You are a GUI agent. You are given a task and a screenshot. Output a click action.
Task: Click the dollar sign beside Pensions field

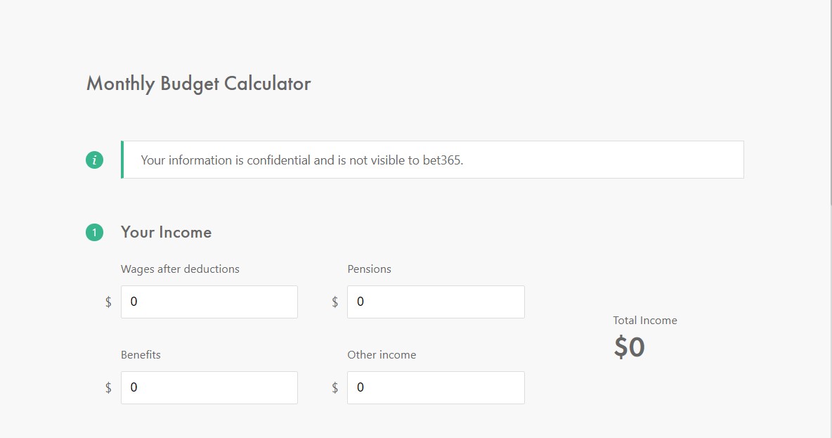click(334, 302)
